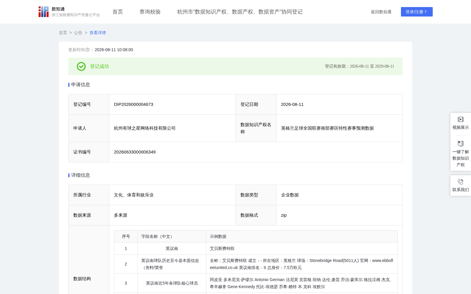Select industry value 文化、体育和娱乐业
This screenshot has width=471, height=294.
(x=134, y=195)
